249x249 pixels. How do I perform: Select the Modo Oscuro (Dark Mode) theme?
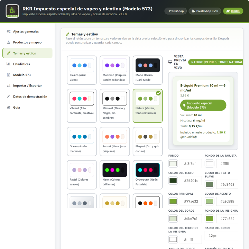(x=148, y=70)
